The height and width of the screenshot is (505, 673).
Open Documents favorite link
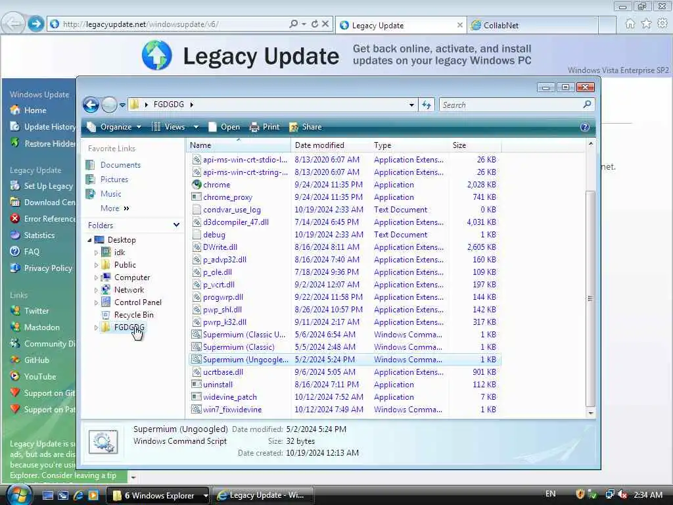(x=120, y=165)
